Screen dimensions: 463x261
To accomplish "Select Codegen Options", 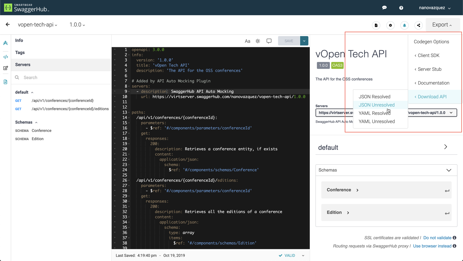I will pyautogui.click(x=431, y=42).
